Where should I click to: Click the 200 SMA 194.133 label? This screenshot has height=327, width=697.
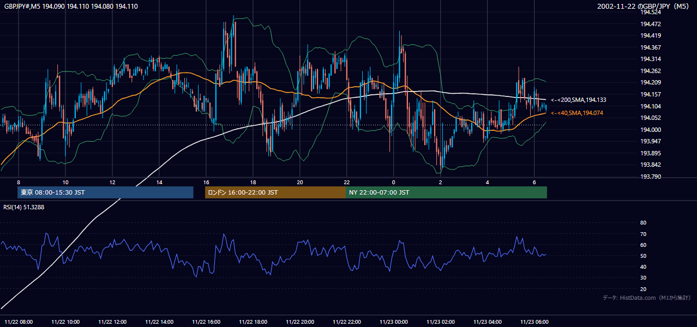click(579, 100)
